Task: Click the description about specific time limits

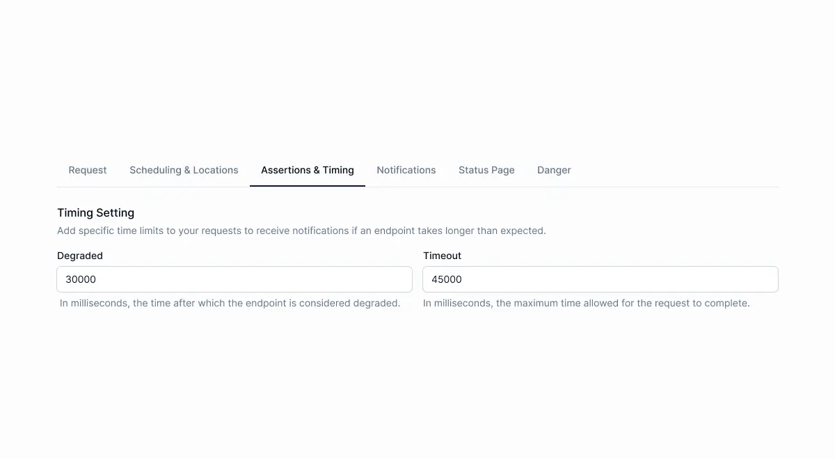Action: click(x=301, y=231)
